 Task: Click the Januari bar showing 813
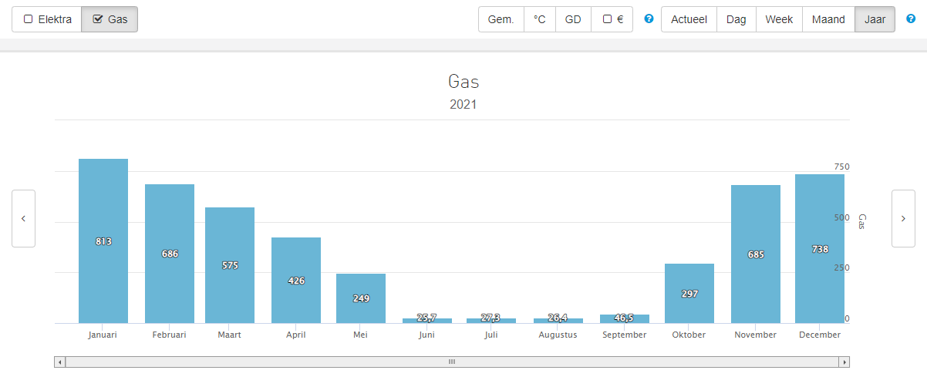[x=103, y=241]
